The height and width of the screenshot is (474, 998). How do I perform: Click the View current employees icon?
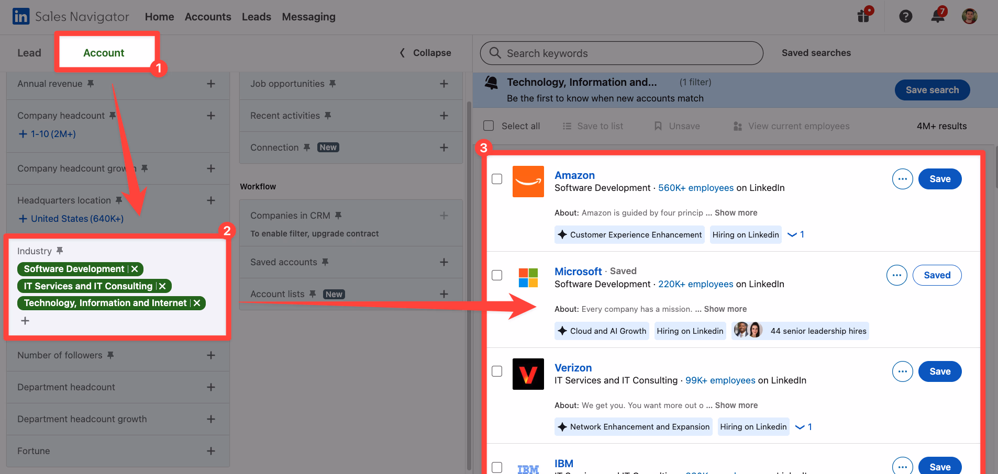738,126
